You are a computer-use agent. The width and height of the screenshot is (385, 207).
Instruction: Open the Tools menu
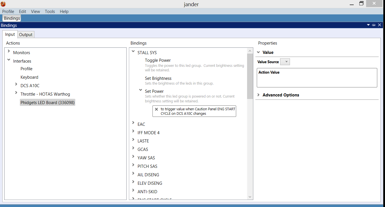50,12
